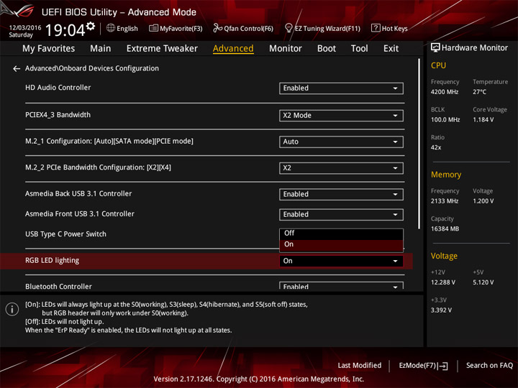The width and height of the screenshot is (518, 388).
Task: Click the date 12/03/2016 Saturday
Action: [x=25, y=32]
